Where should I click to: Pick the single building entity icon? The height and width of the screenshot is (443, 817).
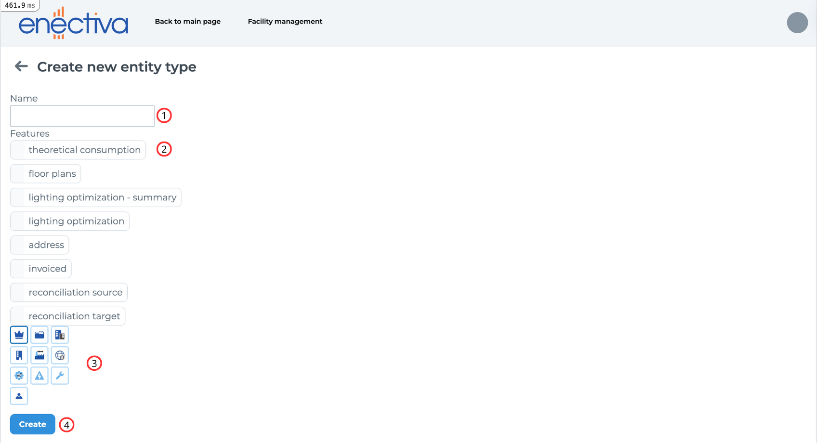click(x=19, y=355)
